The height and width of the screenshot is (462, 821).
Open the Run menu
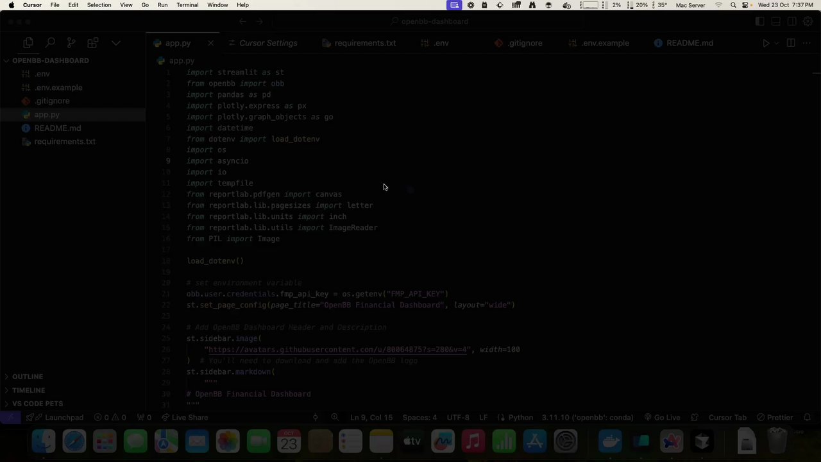coord(162,5)
